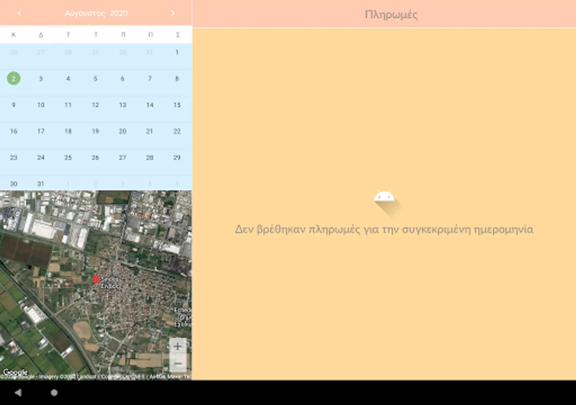576x405 pixels.
Task: Select date 25 in the calendar
Action: 68,157
